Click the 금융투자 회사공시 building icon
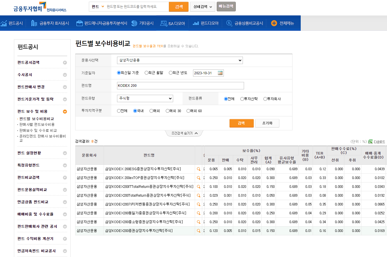387x257 pixels. tap(34, 23)
